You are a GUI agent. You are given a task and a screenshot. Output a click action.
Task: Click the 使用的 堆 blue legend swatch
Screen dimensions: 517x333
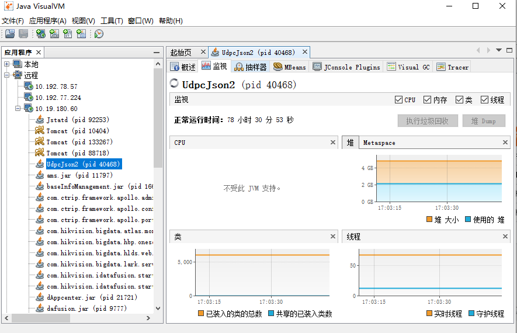point(468,219)
